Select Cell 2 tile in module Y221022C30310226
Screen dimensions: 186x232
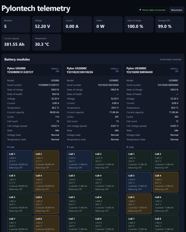point(106,161)
